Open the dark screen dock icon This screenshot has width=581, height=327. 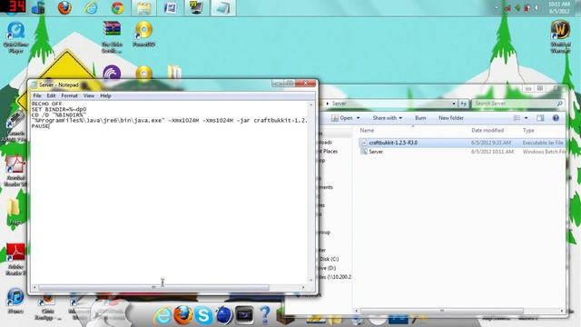click(244, 315)
